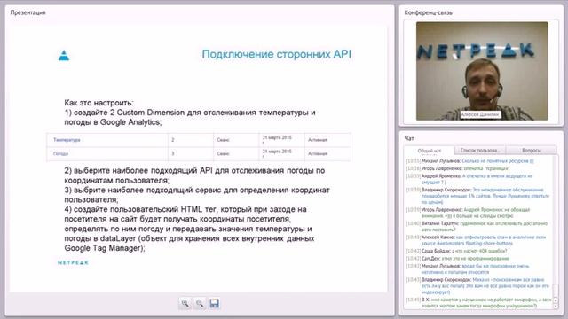Click Алексей Кажю's message about спам
The height and width of the screenshot is (319, 568).
click(476, 240)
